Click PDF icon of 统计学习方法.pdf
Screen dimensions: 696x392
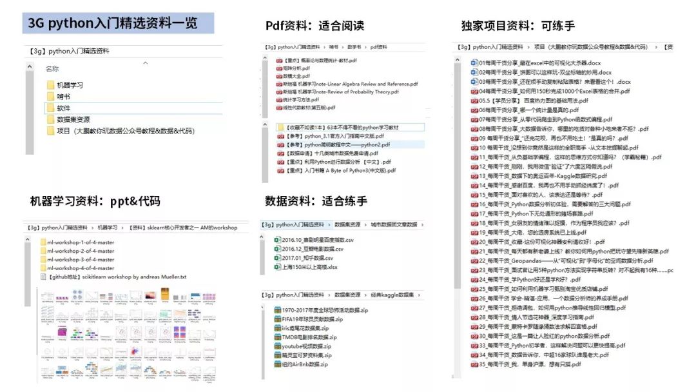coord(279,100)
